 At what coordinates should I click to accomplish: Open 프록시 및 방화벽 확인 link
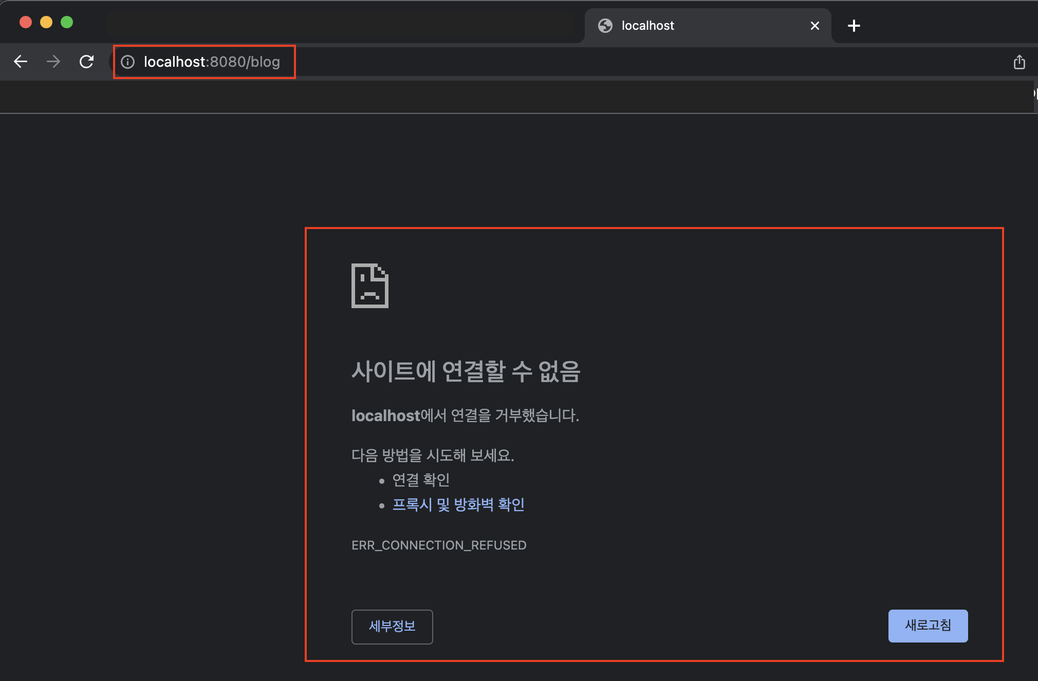point(458,504)
